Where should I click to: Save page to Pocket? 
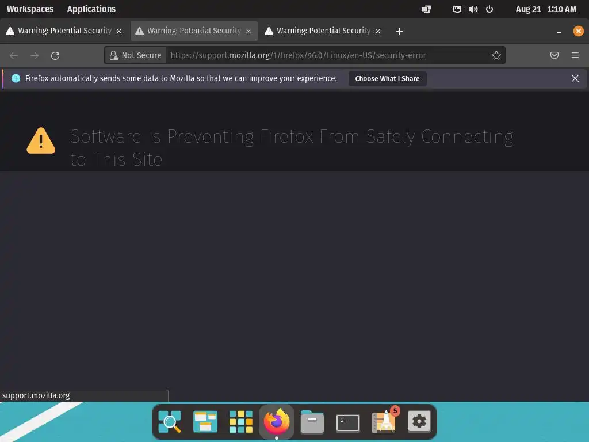pos(554,55)
